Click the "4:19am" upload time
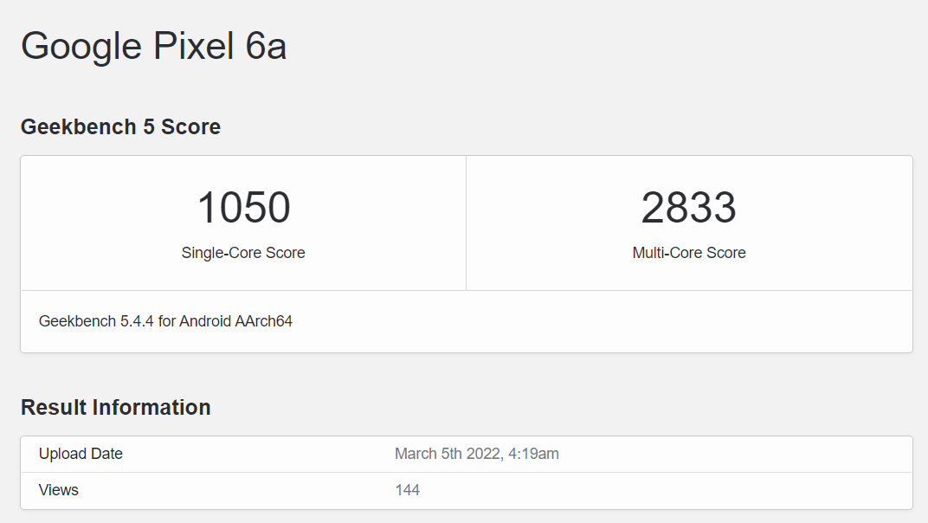928x523 pixels. point(532,454)
